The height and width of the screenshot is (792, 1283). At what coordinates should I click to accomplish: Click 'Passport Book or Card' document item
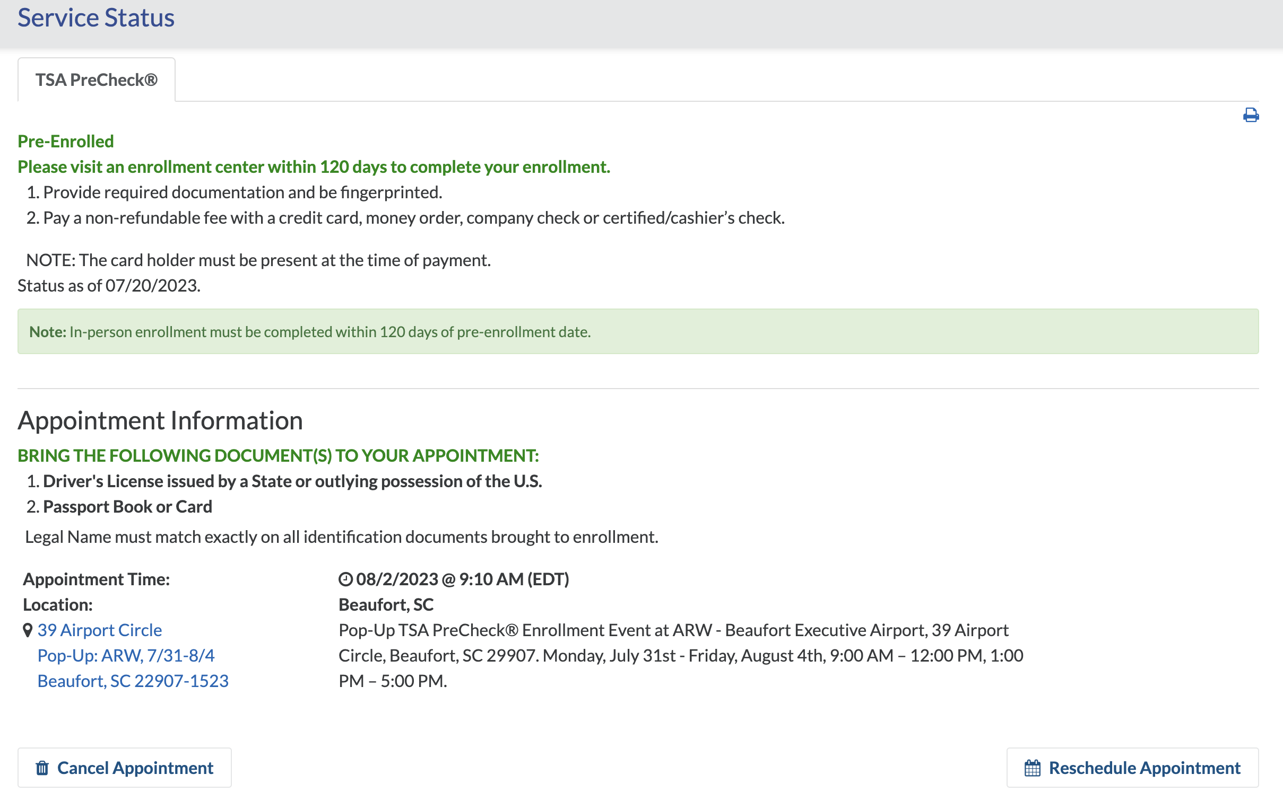127,506
